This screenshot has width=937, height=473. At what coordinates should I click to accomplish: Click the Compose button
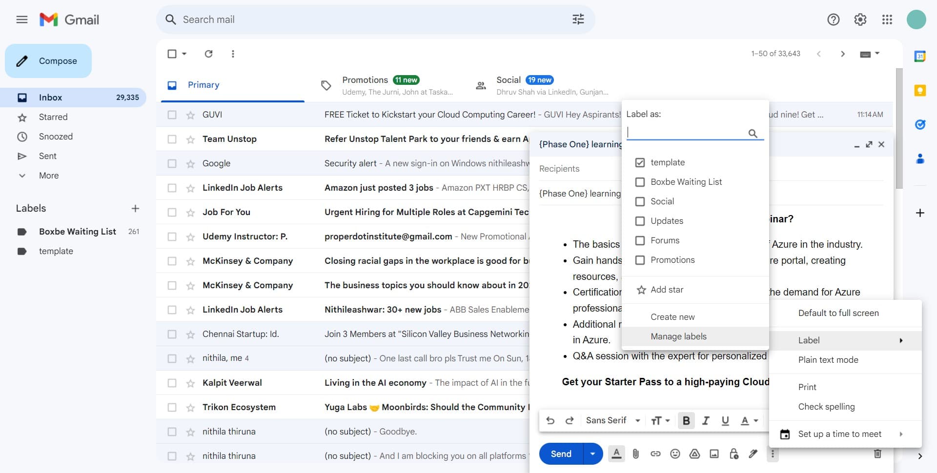tap(48, 60)
